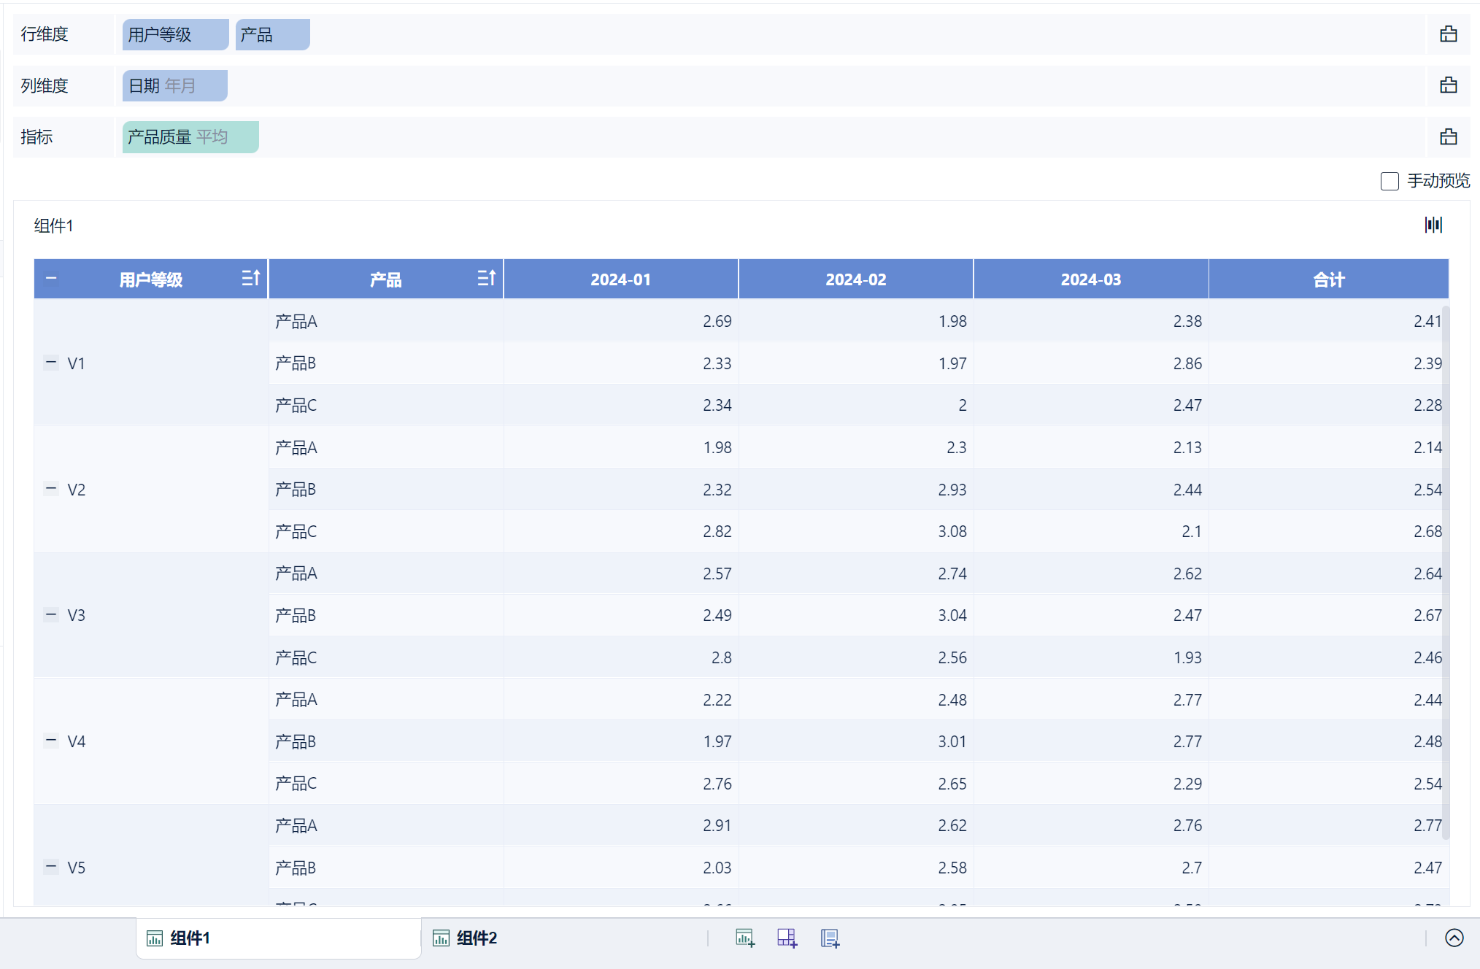This screenshot has width=1480, height=969.
Task: Click the clear icon of 指标 row
Action: click(1448, 137)
